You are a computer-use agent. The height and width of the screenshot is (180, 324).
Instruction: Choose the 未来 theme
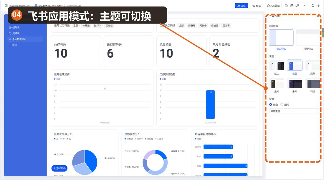pyautogui.click(x=295, y=84)
